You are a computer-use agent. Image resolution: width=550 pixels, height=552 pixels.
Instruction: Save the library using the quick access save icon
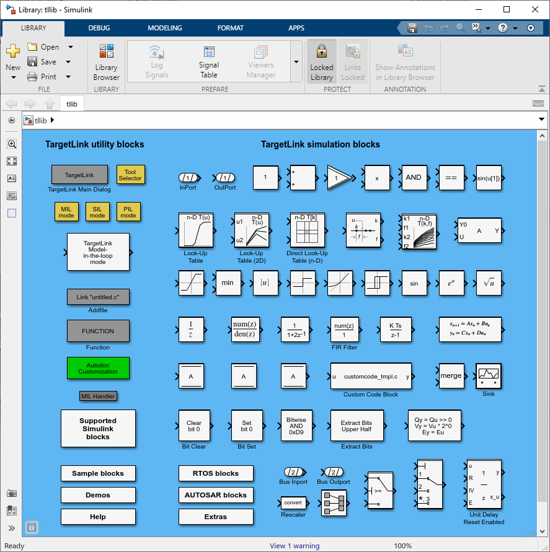tap(412, 28)
